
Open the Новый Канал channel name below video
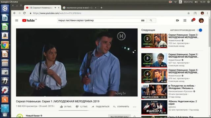33,116
